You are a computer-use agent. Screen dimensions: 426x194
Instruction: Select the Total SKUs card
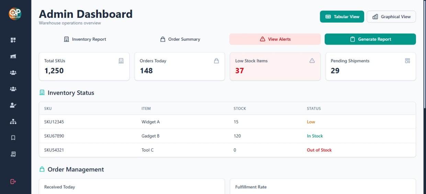84,66
